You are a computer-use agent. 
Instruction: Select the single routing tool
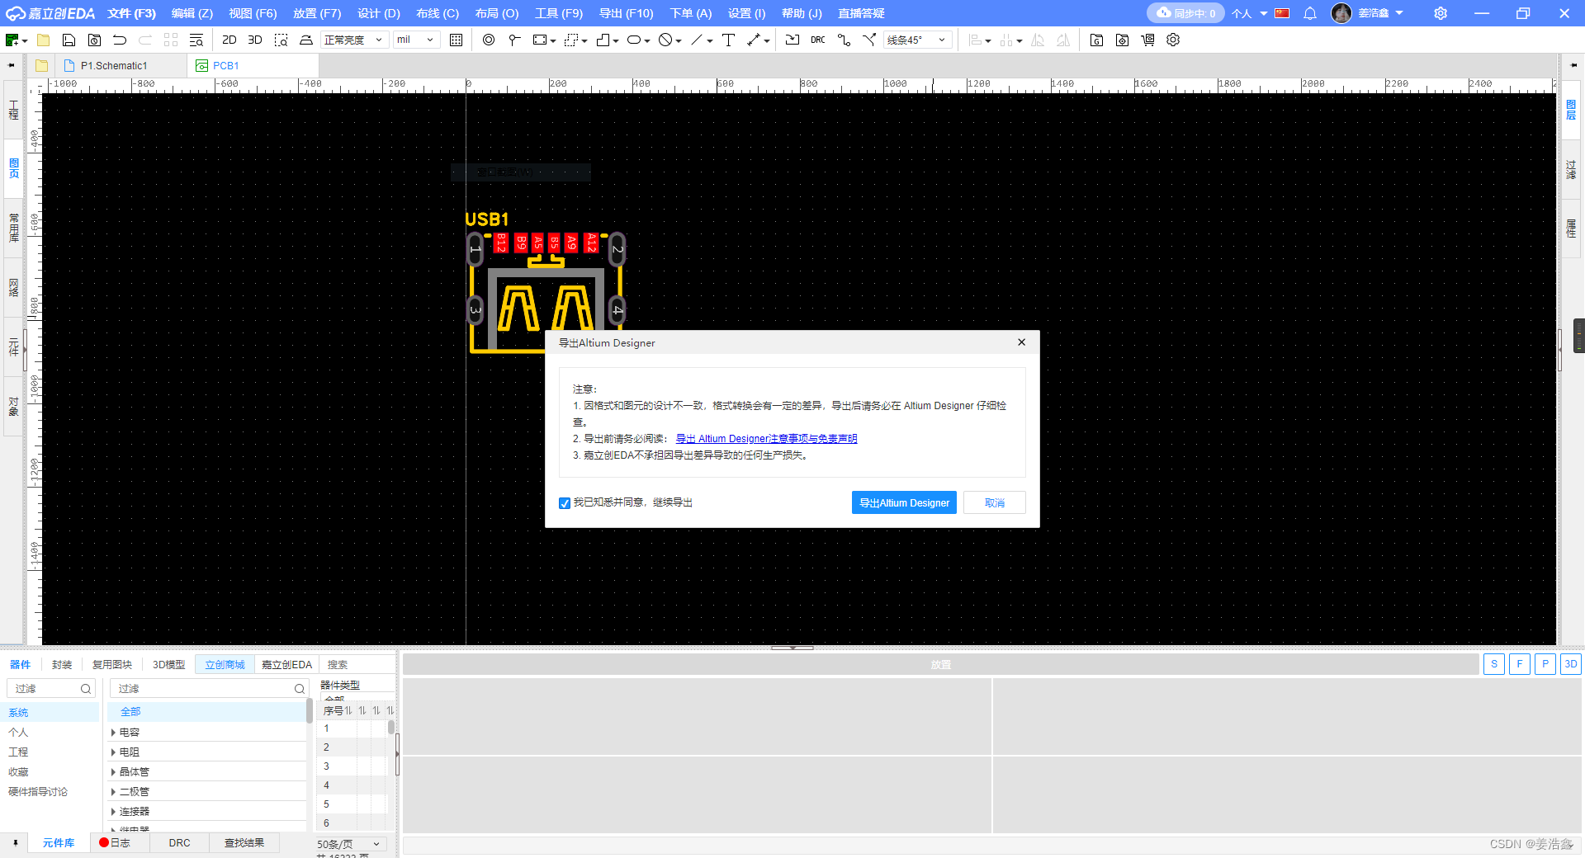pos(844,40)
